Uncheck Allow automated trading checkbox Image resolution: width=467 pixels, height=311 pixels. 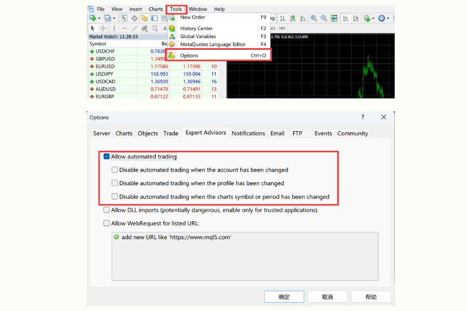tap(106, 157)
